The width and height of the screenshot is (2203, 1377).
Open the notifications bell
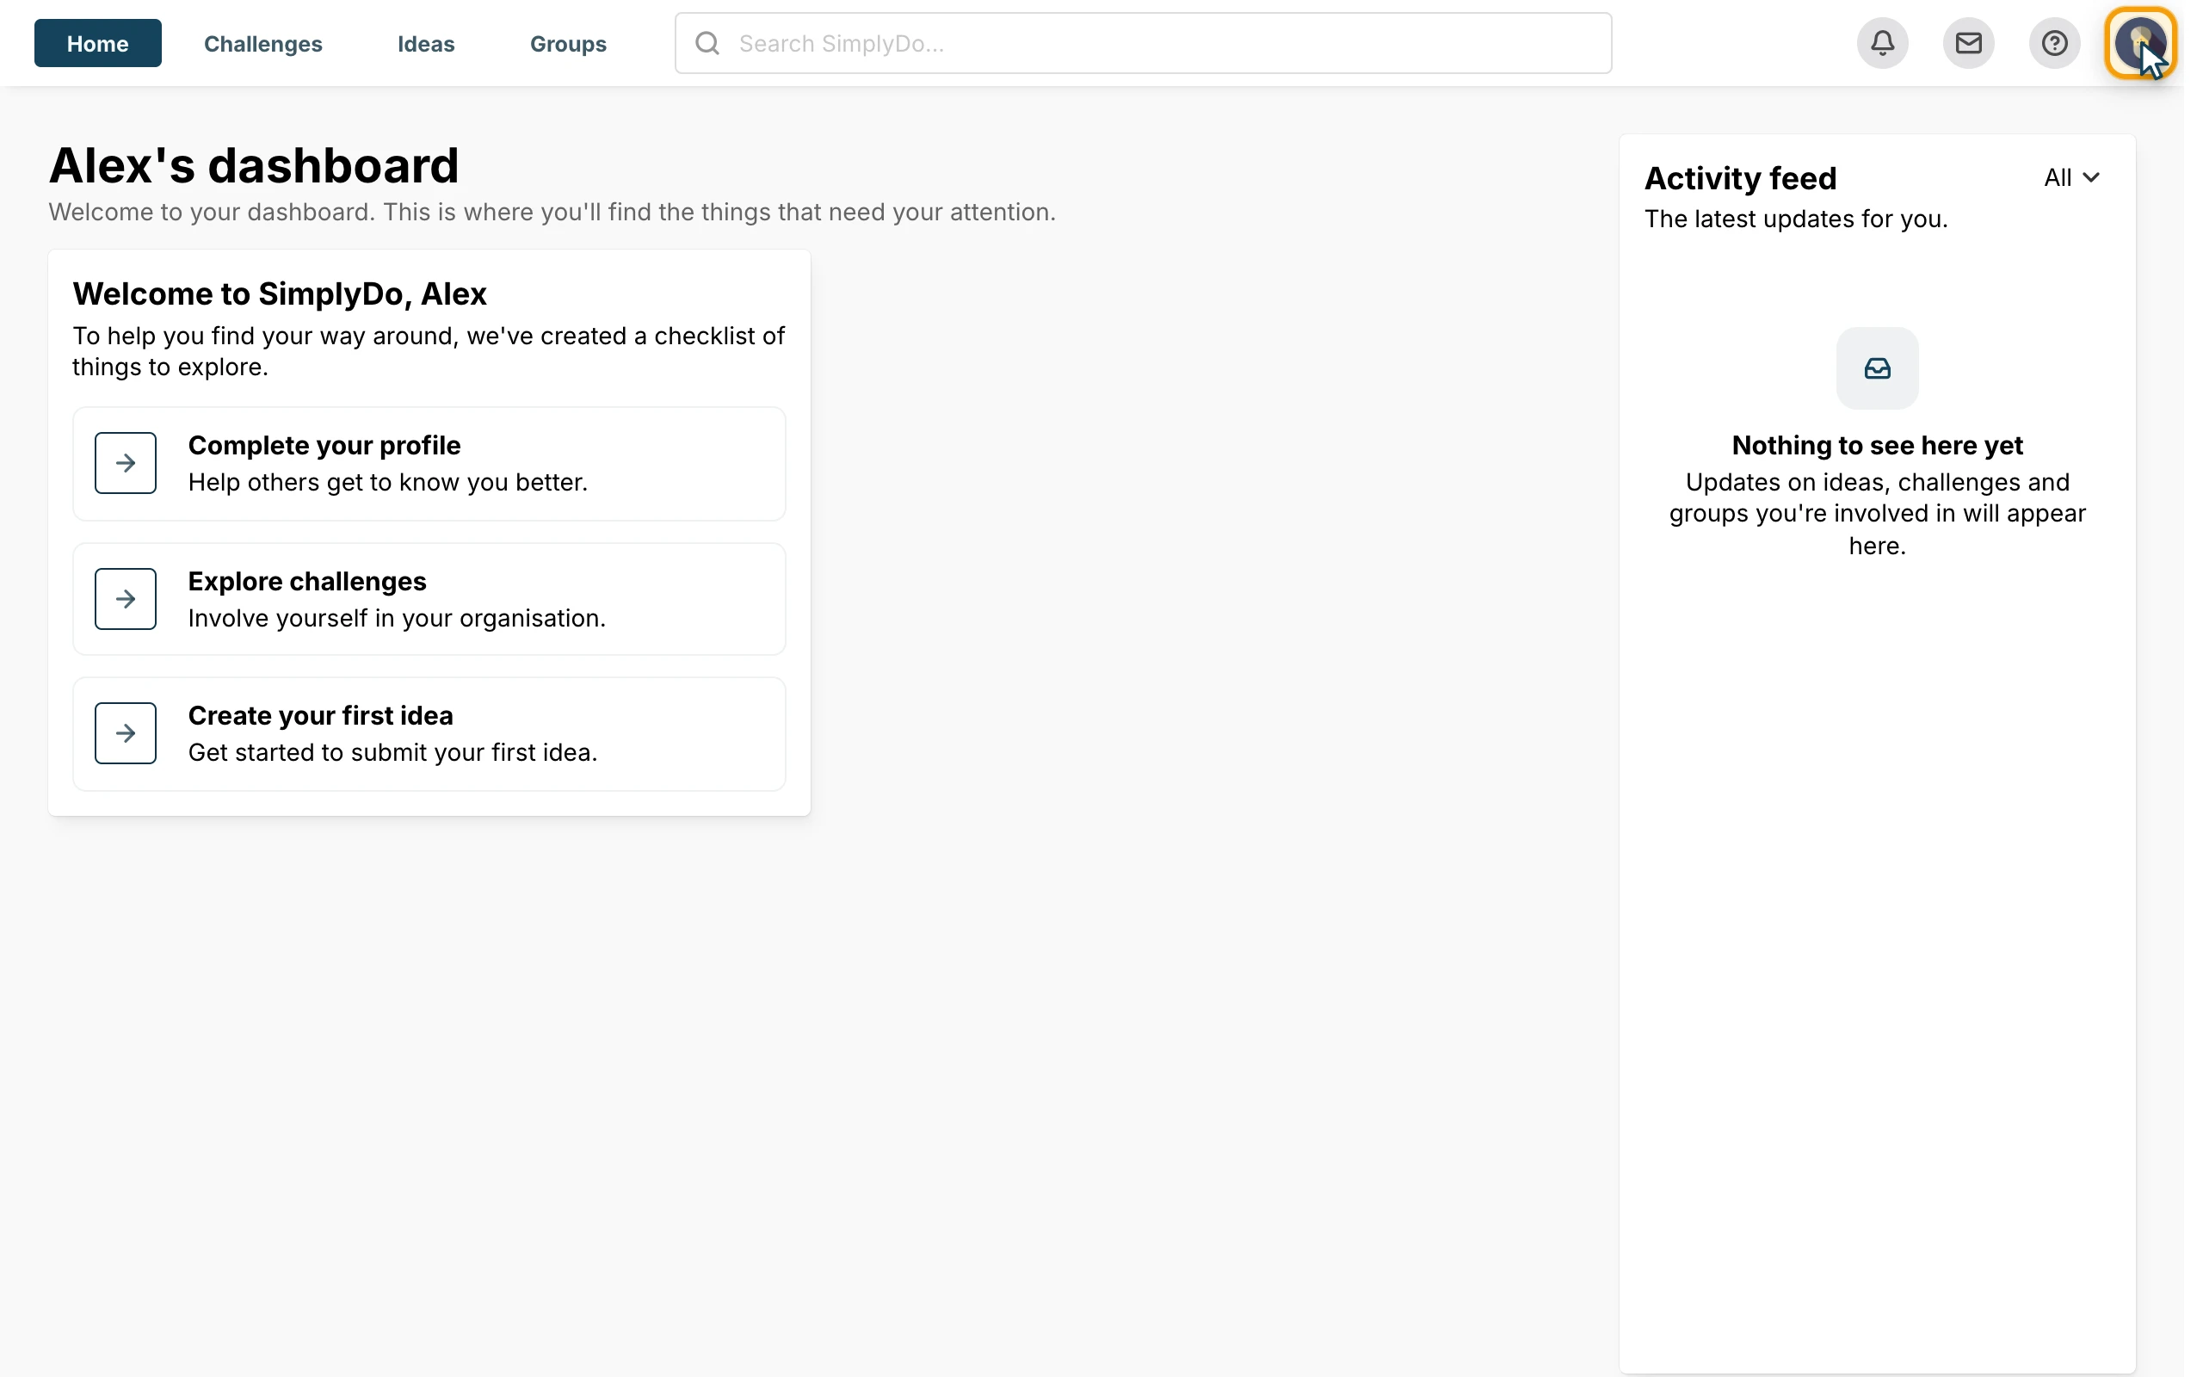point(1882,43)
